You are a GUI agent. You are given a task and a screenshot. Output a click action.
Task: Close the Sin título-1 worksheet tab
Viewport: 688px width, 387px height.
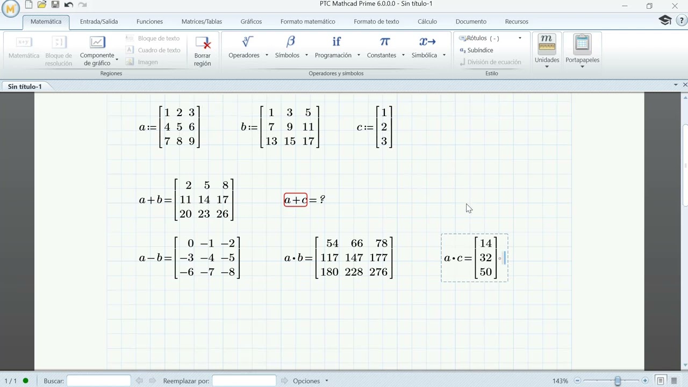tap(685, 85)
